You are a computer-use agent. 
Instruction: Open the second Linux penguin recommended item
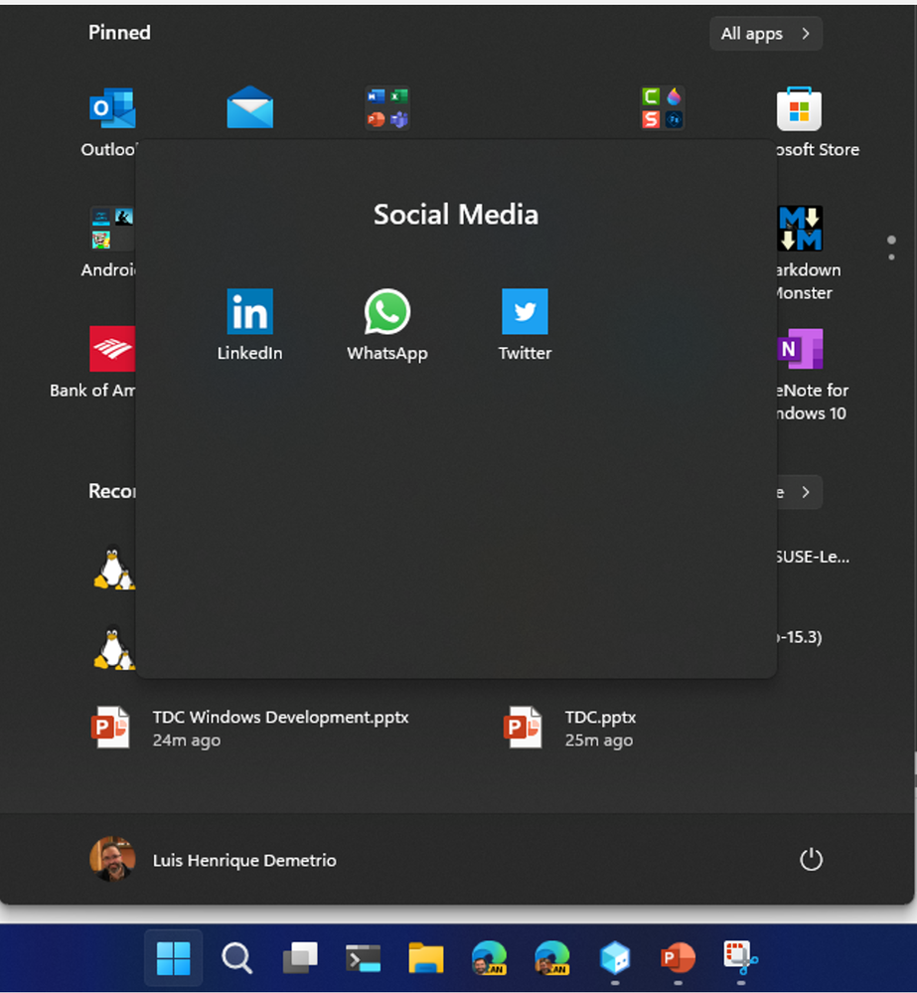coord(114,646)
